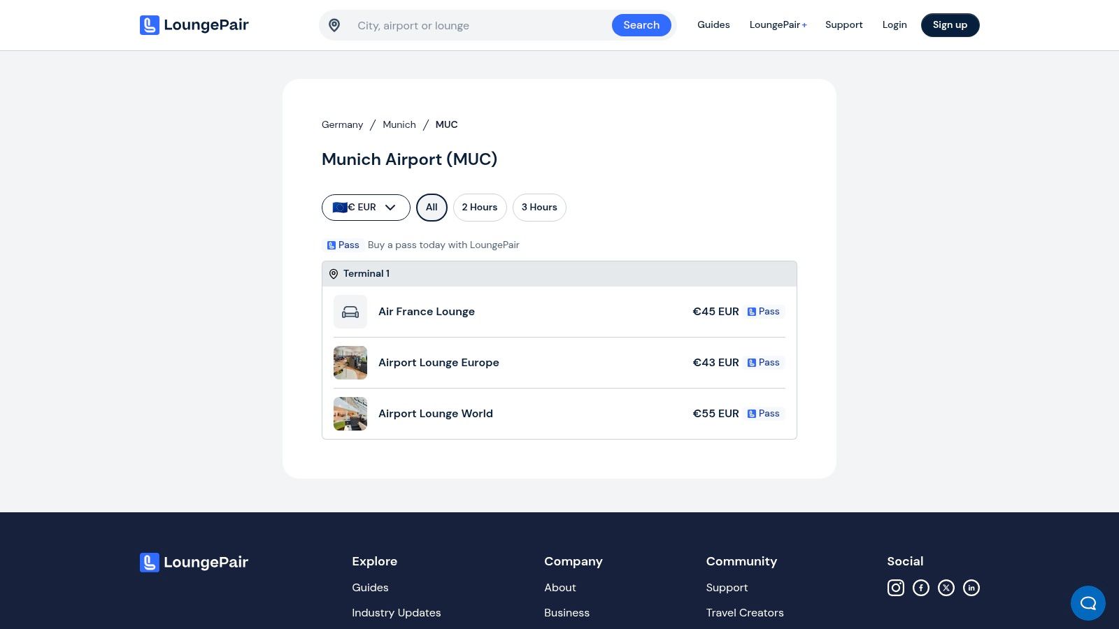The height and width of the screenshot is (629, 1119).
Task: Select the All duration filter
Action: [431, 207]
